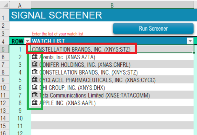
Task: Click the stock icon beside CONIFER HOLDINGS
Action: [x=35, y=64]
